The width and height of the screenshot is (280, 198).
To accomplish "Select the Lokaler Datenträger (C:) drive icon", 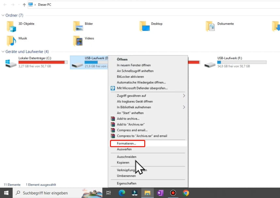I will click(x=11, y=63).
